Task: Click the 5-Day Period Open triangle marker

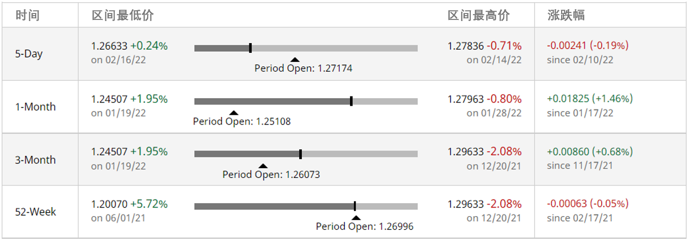Action: tap(294, 60)
